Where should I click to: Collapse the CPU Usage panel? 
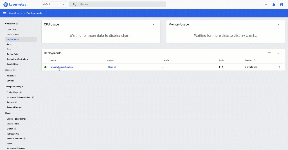click(x=154, y=24)
